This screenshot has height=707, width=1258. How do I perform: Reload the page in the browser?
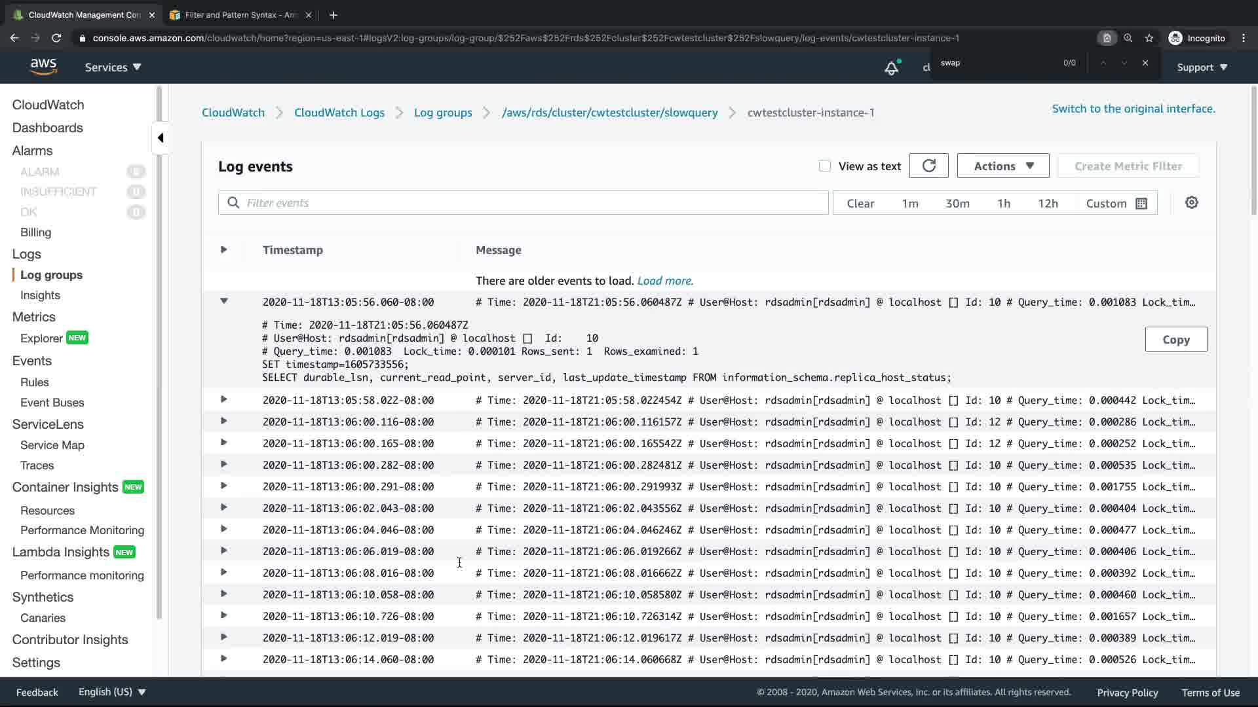(56, 38)
